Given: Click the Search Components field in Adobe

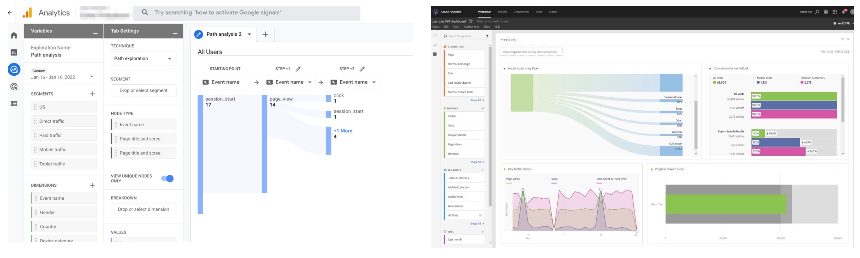Looking at the screenshot, I should coord(463,36).
